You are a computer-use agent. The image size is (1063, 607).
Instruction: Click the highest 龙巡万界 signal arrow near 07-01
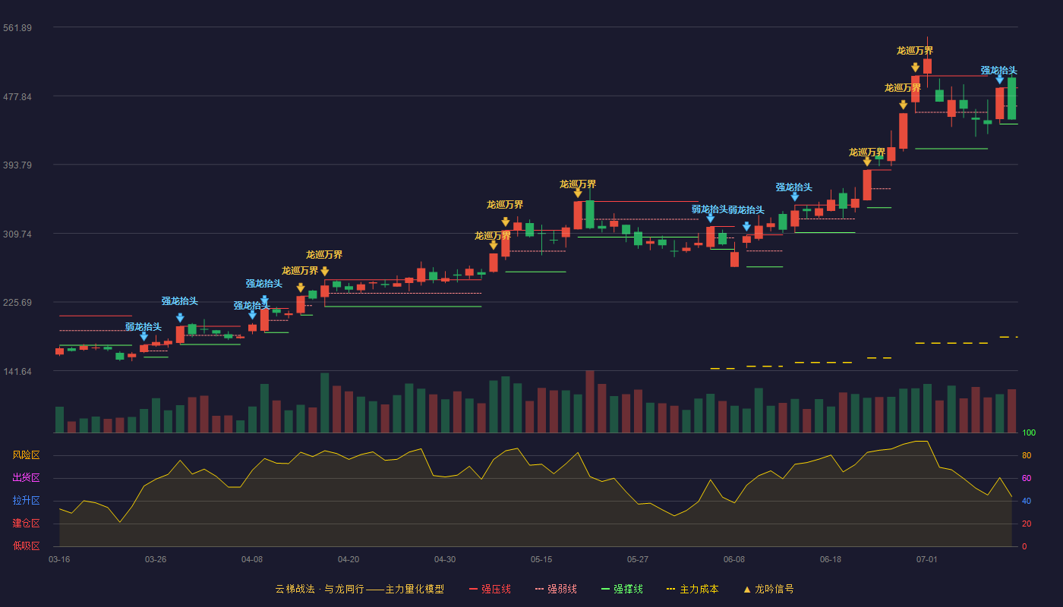(915, 68)
